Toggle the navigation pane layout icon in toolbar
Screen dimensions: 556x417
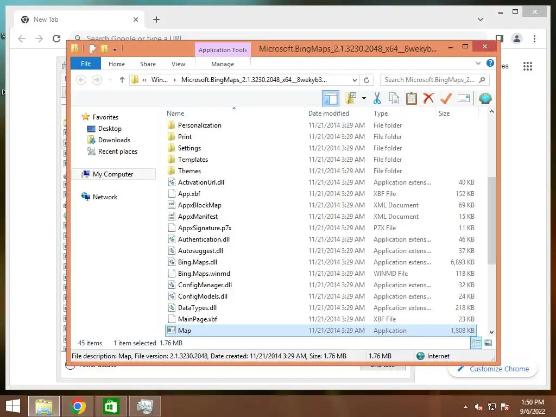click(331, 98)
